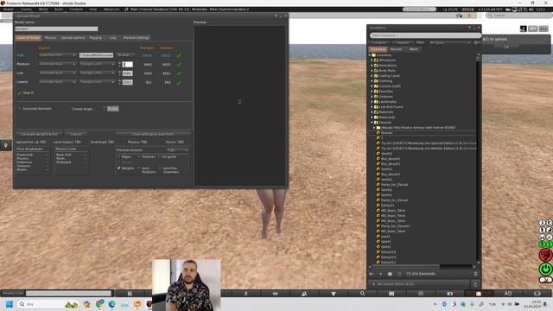This screenshot has height=311, width=553.
Task: Toggle the Ship it checkbox
Action: [20, 92]
